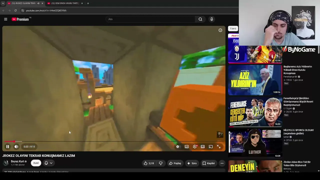Image resolution: width=320 pixels, height=180 pixels.
Task: Share the video via Paylaş
Action: point(175,163)
